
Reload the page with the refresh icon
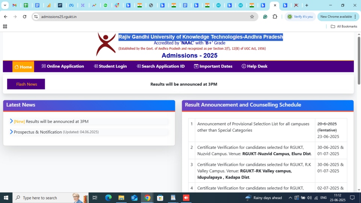[25, 17]
